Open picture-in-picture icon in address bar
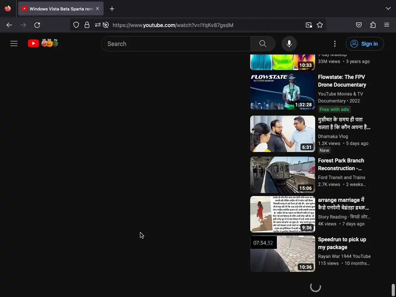 click(x=309, y=25)
